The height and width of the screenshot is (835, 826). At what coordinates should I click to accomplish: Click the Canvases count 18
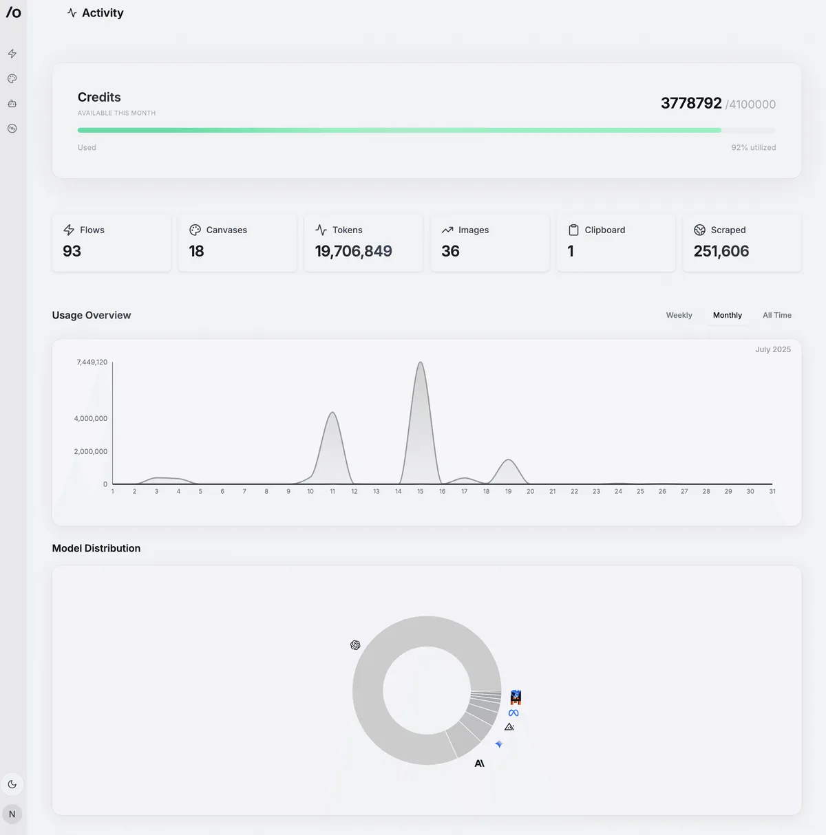tap(196, 251)
